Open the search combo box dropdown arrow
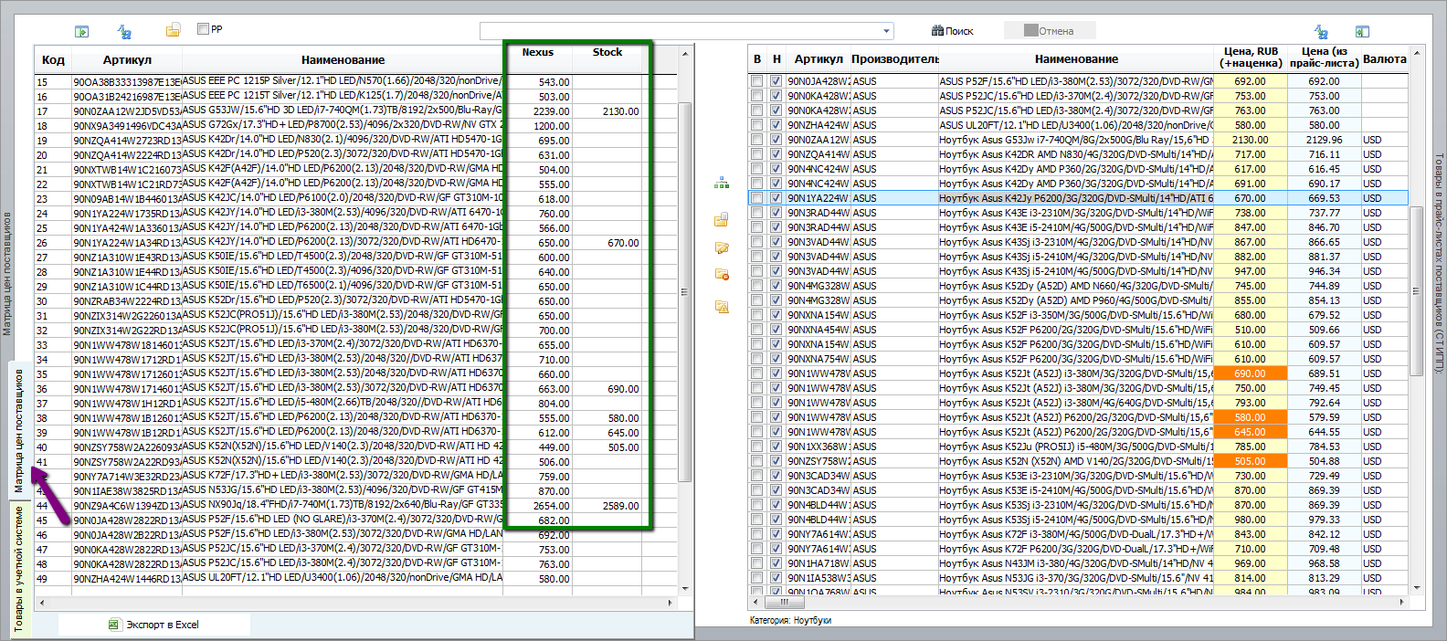The width and height of the screenshot is (1447, 641). click(886, 31)
